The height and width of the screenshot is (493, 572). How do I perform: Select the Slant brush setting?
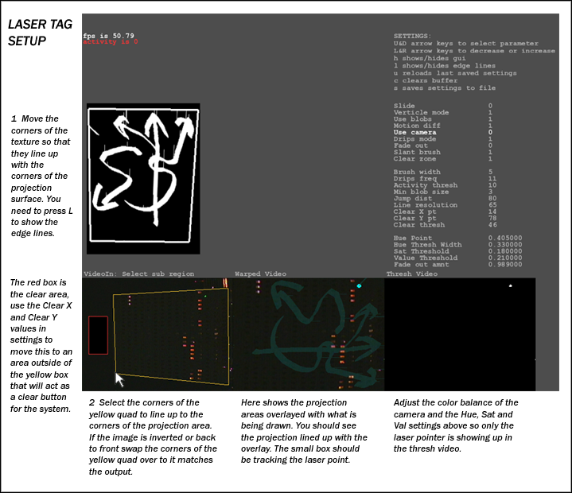[443, 152]
